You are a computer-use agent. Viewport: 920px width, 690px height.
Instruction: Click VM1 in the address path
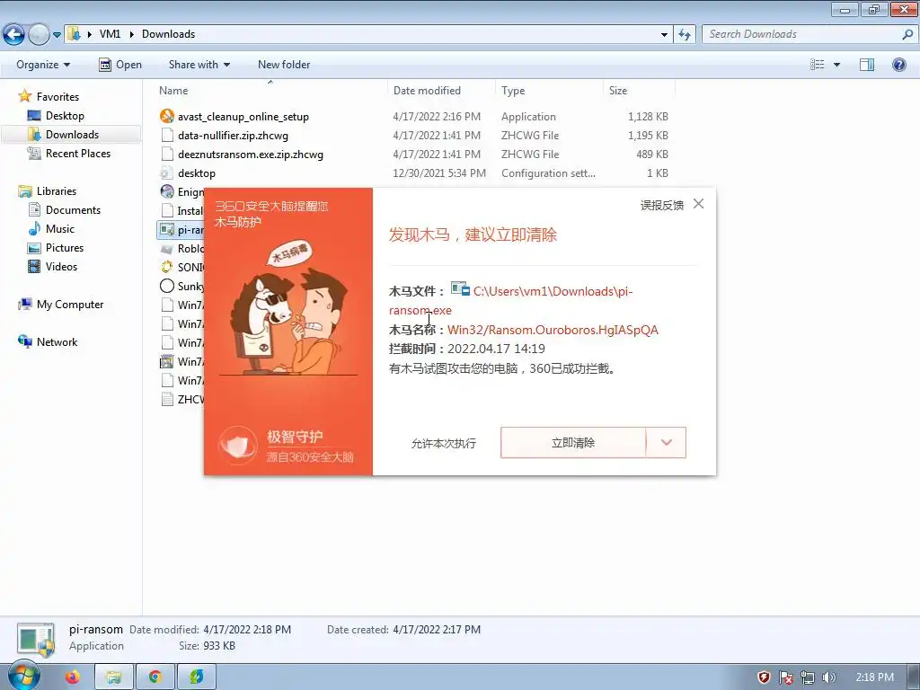110,34
